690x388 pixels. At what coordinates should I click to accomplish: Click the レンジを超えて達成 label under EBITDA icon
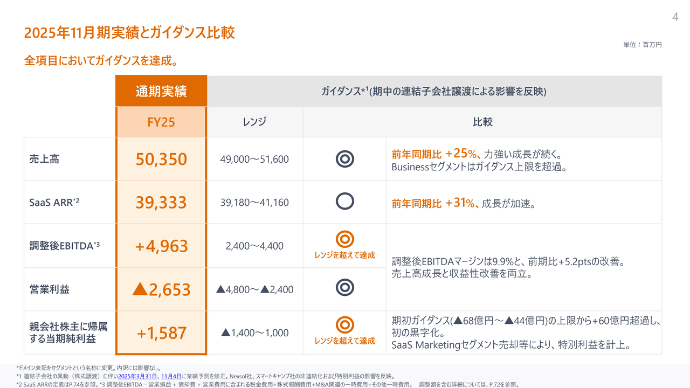pyautogui.click(x=345, y=255)
